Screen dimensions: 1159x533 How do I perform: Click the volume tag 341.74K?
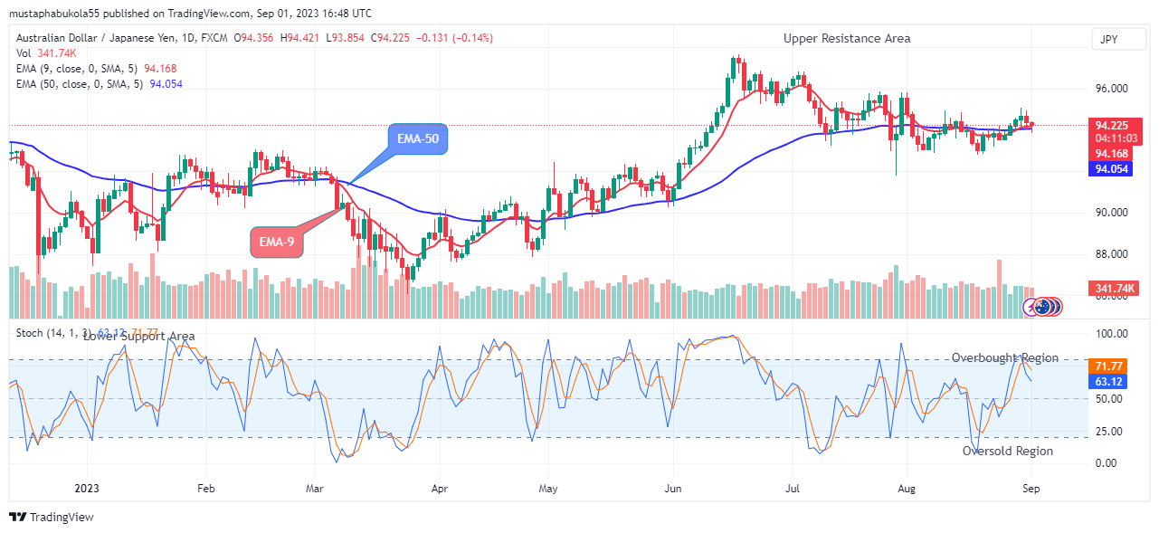[x=1115, y=289]
